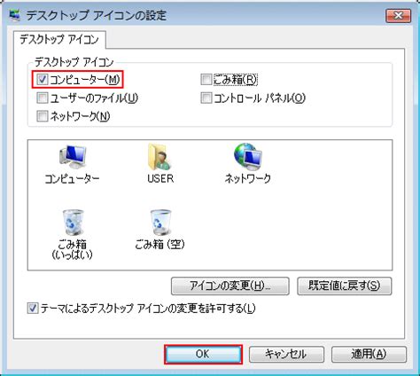420x376 pixels.
Task: Switch to the デスクトップ アイコン tab
Action: point(59,39)
